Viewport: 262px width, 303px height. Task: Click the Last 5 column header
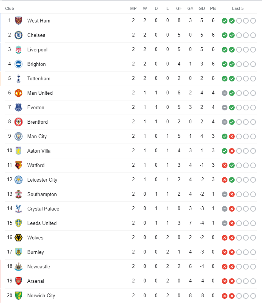point(238,8)
